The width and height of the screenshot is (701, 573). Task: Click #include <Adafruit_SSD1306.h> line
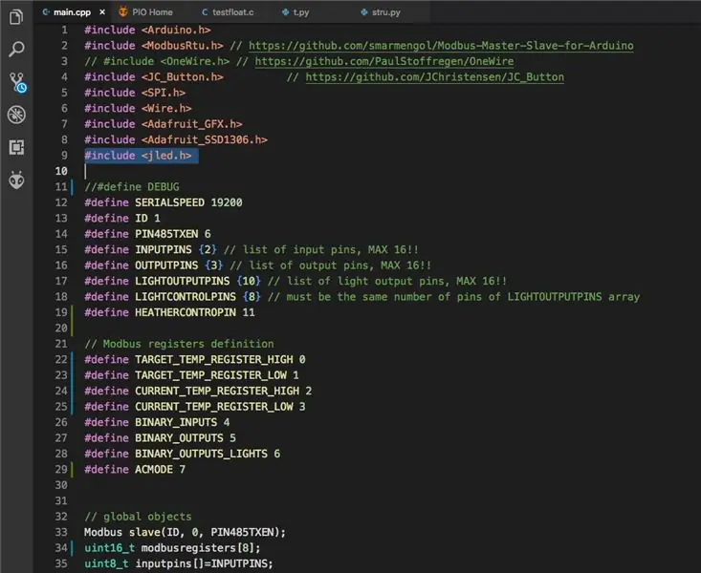click(176, 139)
